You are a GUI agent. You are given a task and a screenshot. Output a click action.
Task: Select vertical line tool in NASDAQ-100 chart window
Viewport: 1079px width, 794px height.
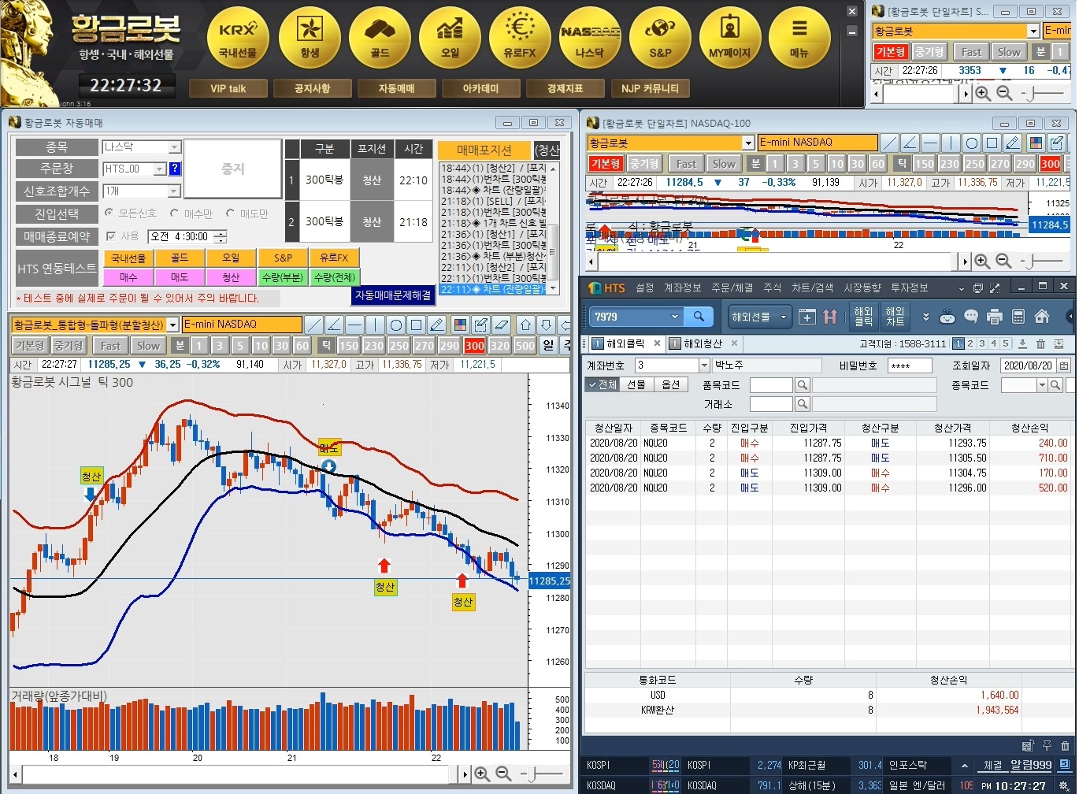pyautogui.click(x=951, y=143)
